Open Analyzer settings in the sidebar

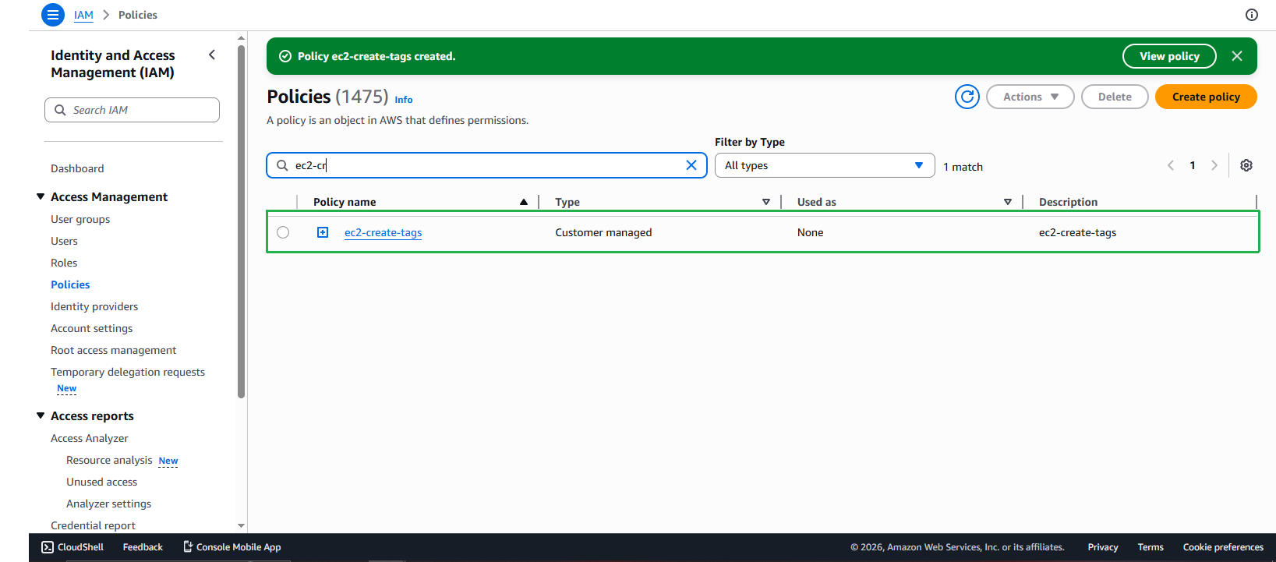click(108, 504)
